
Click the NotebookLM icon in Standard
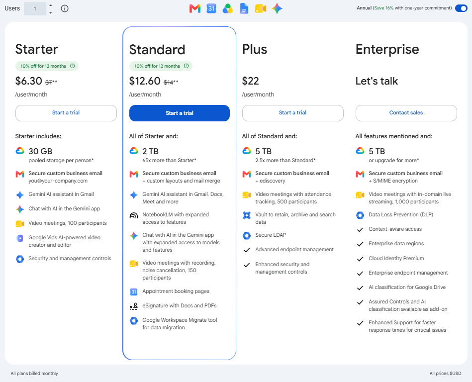tap(134, 215)
